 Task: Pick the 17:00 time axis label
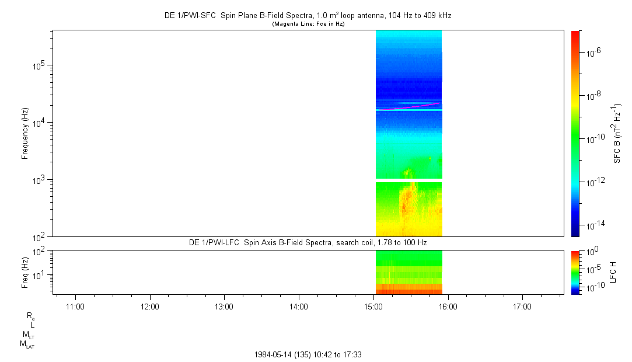pos(522,306)
